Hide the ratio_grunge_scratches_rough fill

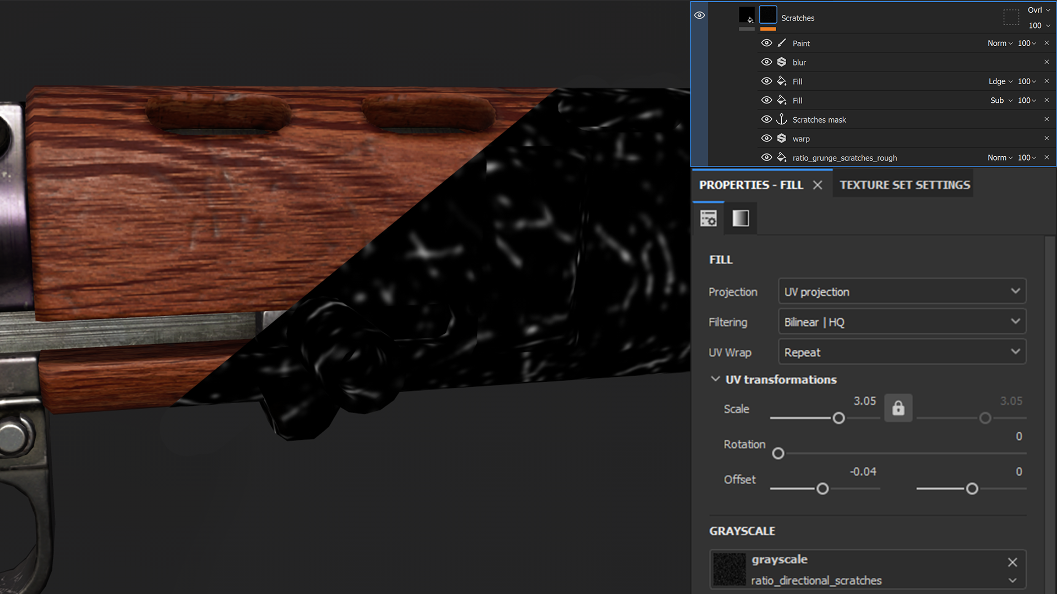click(x=766, y=157)
